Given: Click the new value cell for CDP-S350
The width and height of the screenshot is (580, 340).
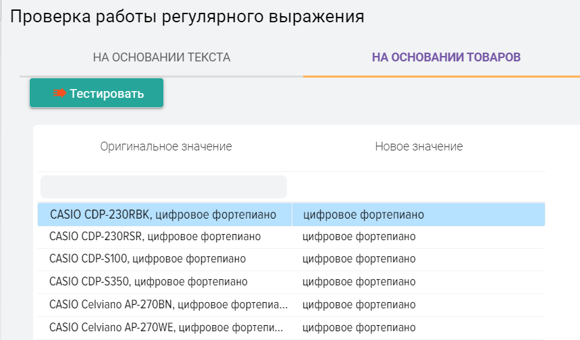Looking at the screenshot, I should (359, 281).
